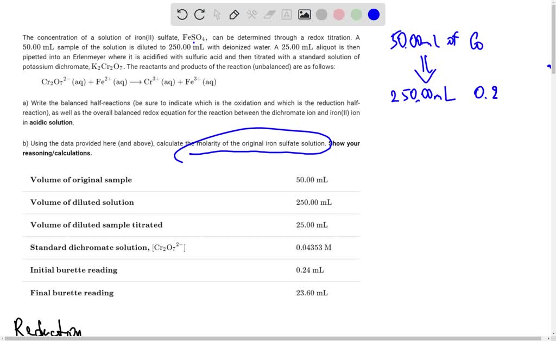Screen dimensions: 556x341
Task: Click the undo arrow icon
Action: [182, 15]
